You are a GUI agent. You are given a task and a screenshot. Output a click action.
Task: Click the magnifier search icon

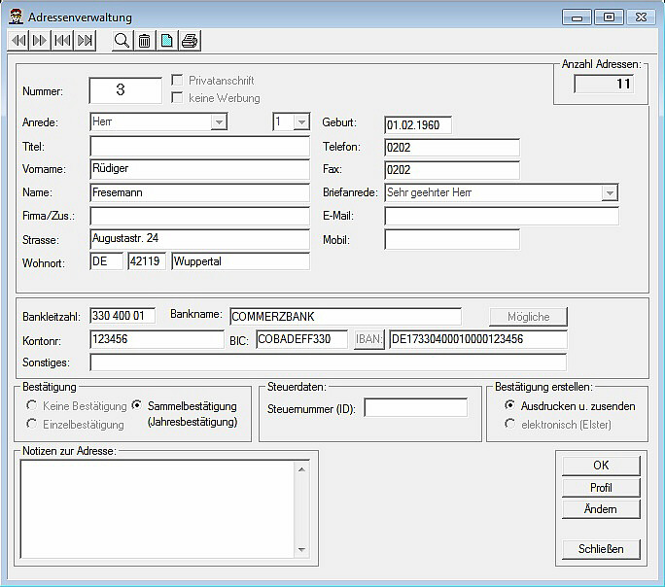coord(122,40)
